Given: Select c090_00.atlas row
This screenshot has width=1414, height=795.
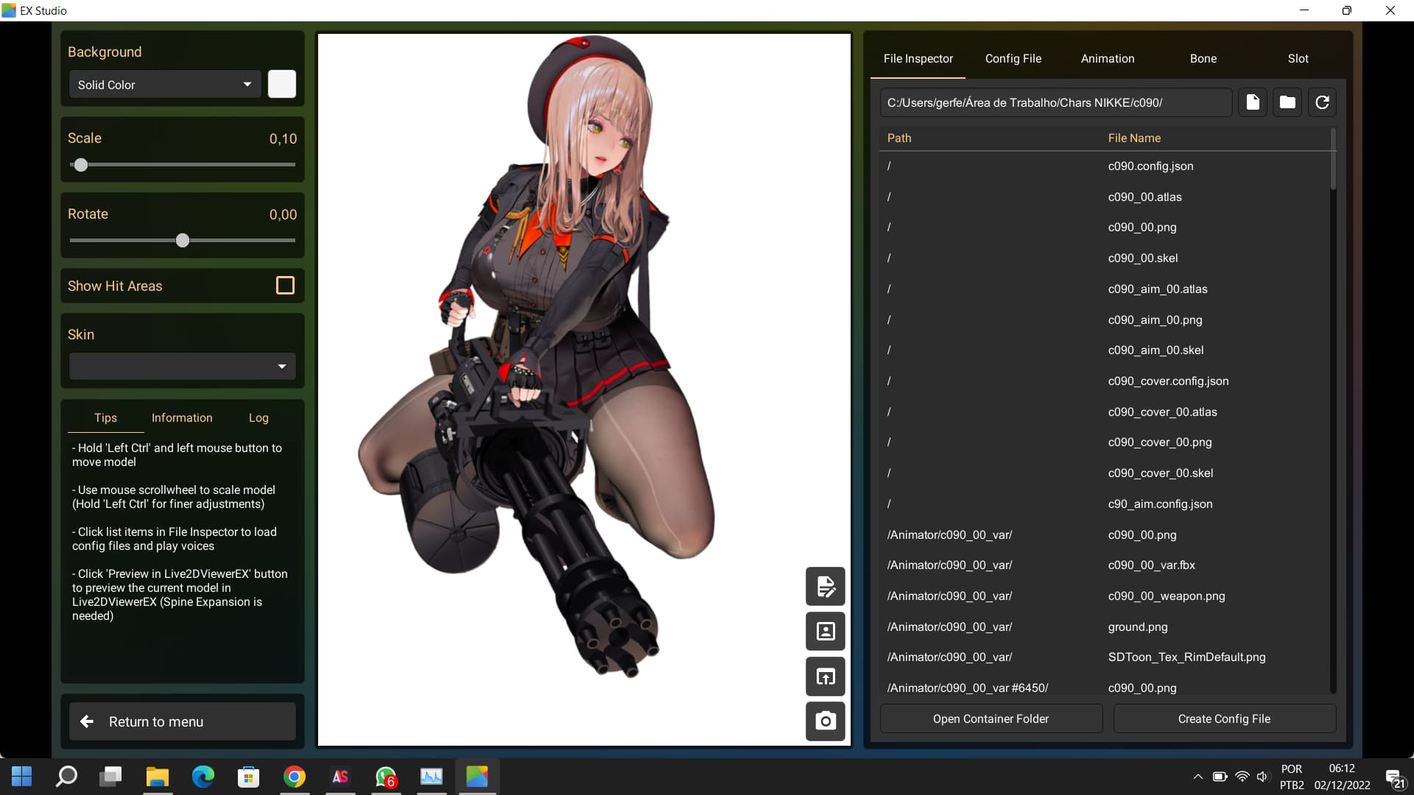Looking at the screenshot, I should 1104,197.
